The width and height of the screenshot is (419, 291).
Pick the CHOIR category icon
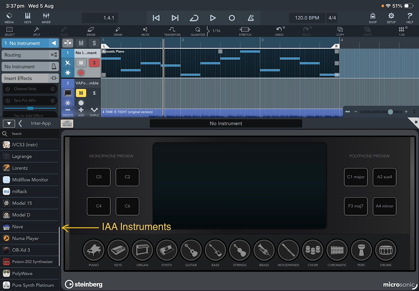point(313,250)
